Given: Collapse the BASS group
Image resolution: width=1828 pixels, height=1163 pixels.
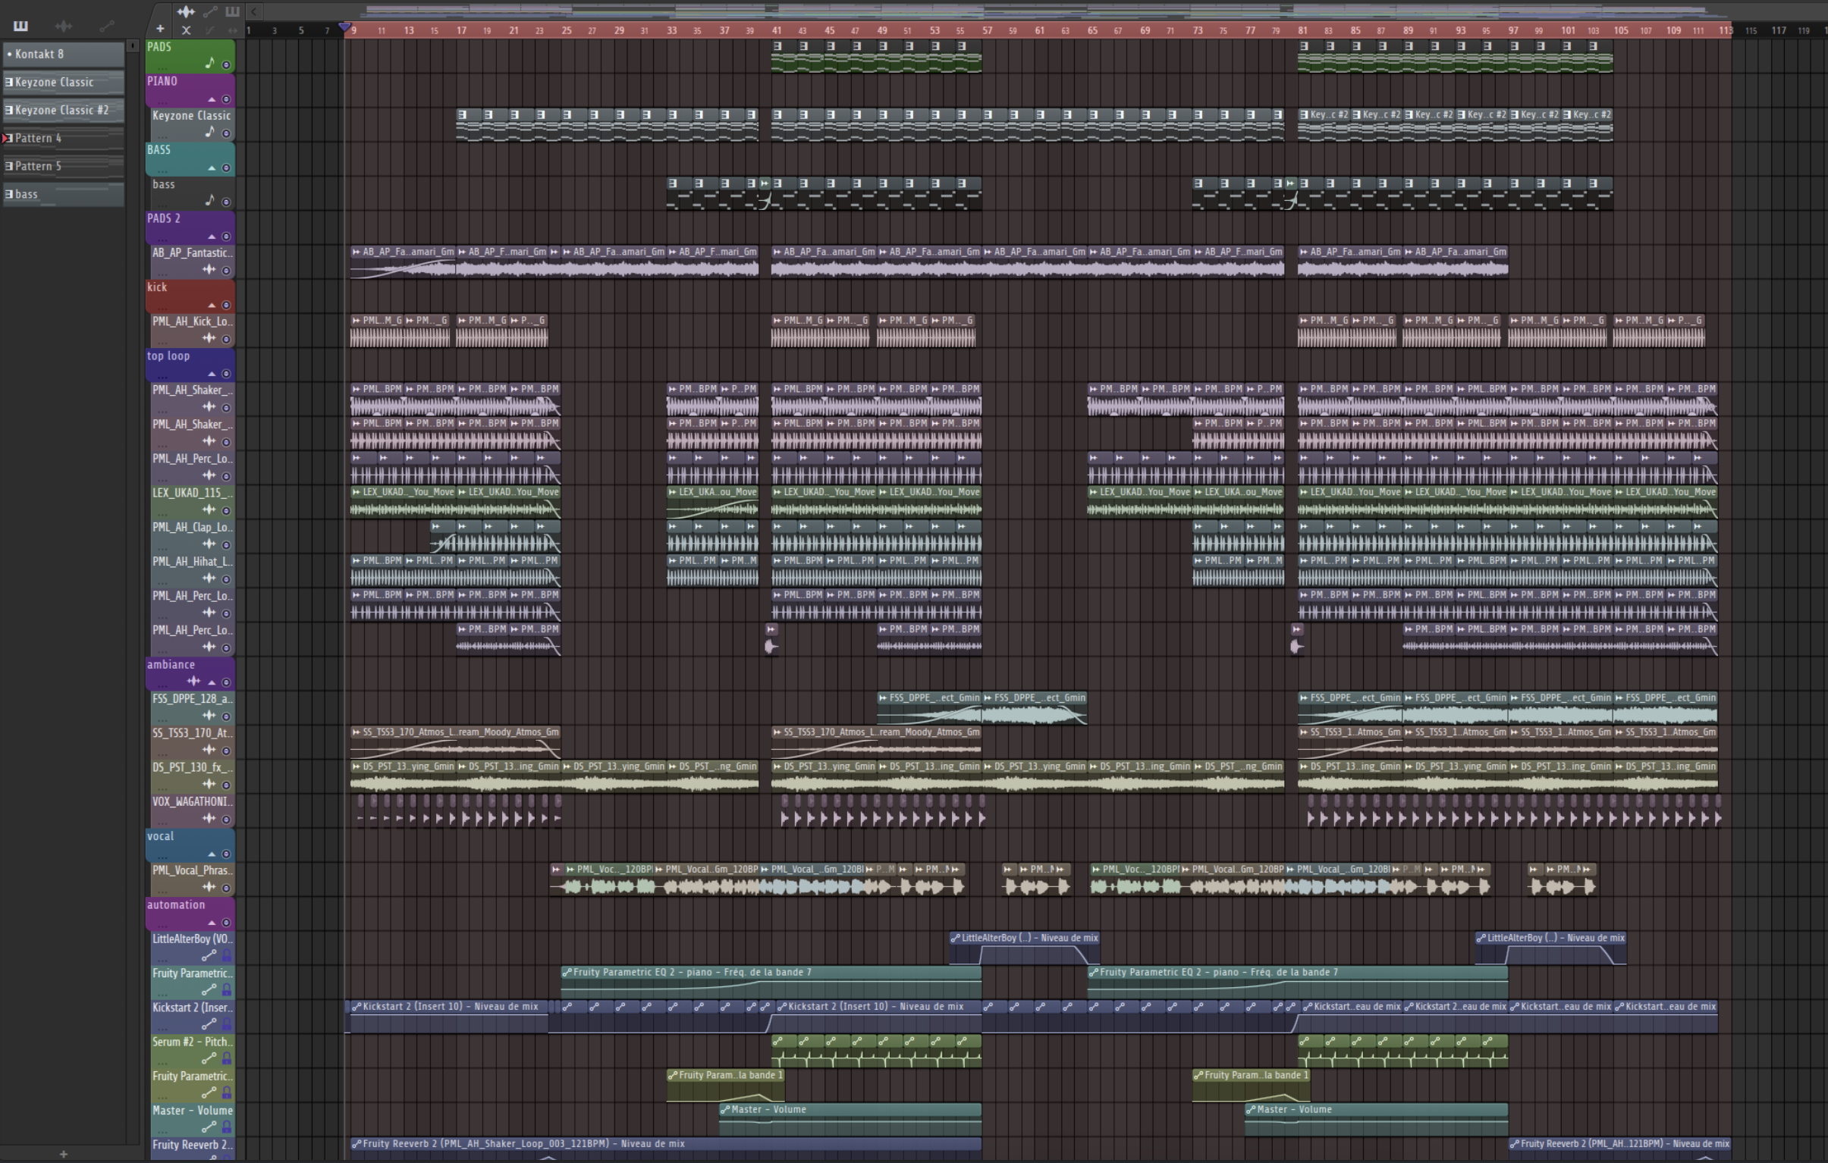Looking at the screenshot, I should pyautogui.click(x=212, y=168).
